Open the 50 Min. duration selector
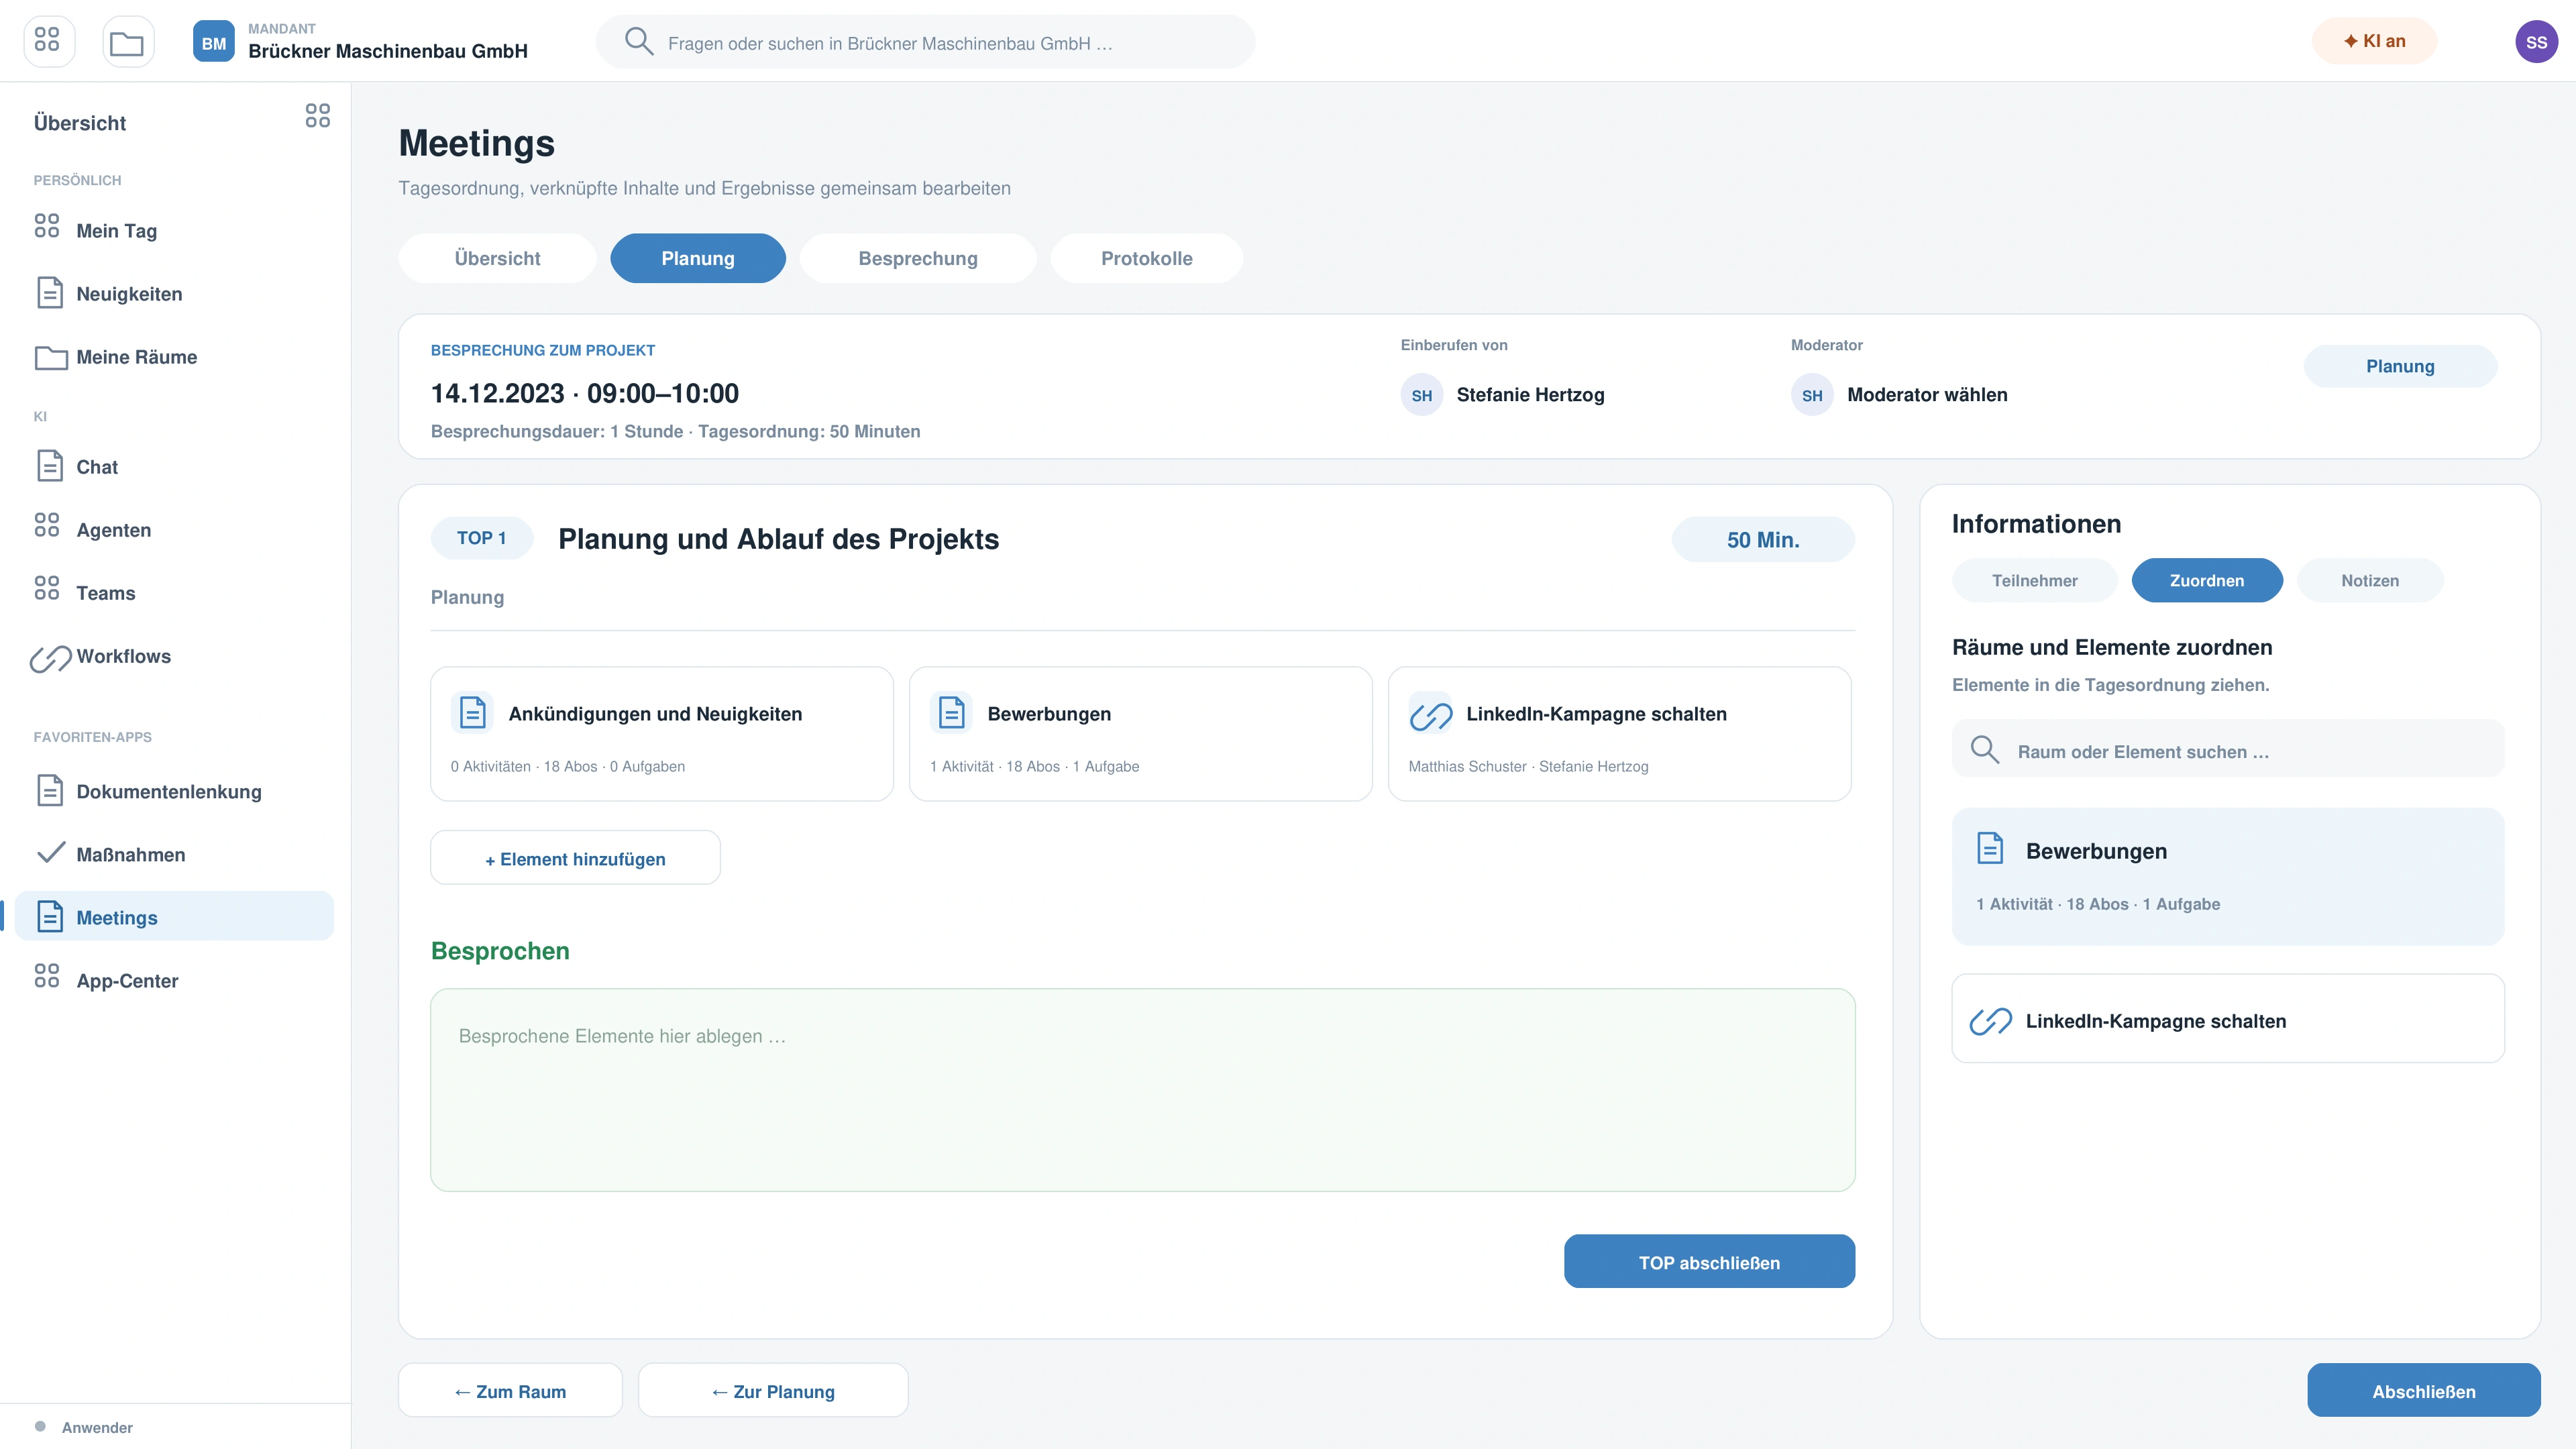The height and width of the screenshot is (1449, 2576). (1763, 540)
